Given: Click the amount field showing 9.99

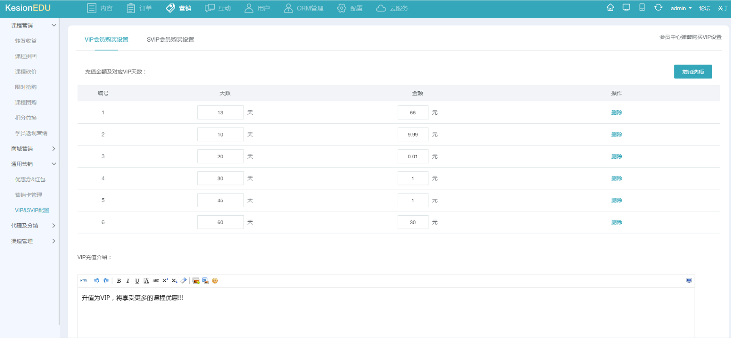Looking at the screenshot, I should click(x=413, y=134).
